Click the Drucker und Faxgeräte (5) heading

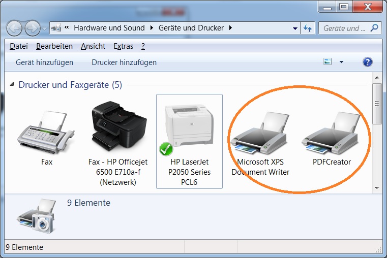70,85
